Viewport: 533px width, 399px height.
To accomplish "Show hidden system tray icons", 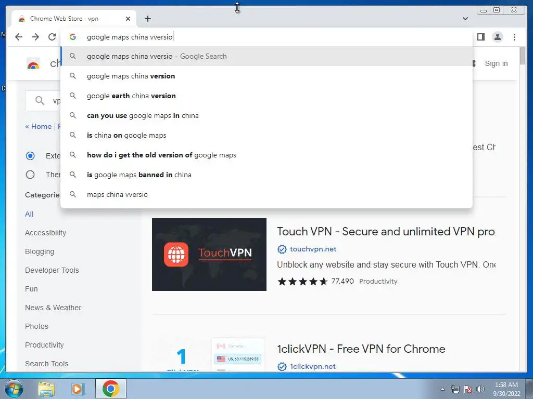I will click(x=442, y=389).
